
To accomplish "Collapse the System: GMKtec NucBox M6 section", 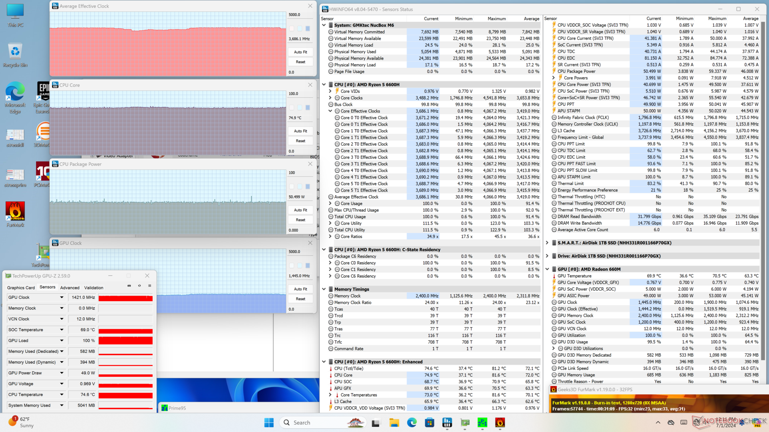I will click(x=324, y=25).
